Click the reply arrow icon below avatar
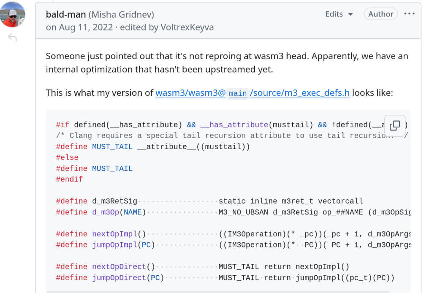Screen dimensions: 424x293 click(x=12, y=38)
